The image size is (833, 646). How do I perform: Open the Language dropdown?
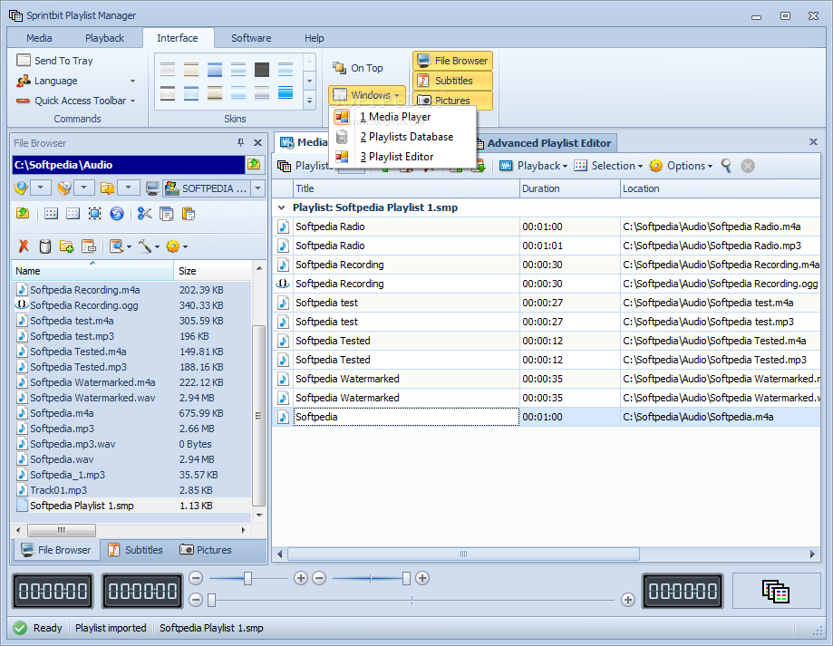tap(76, 81)
